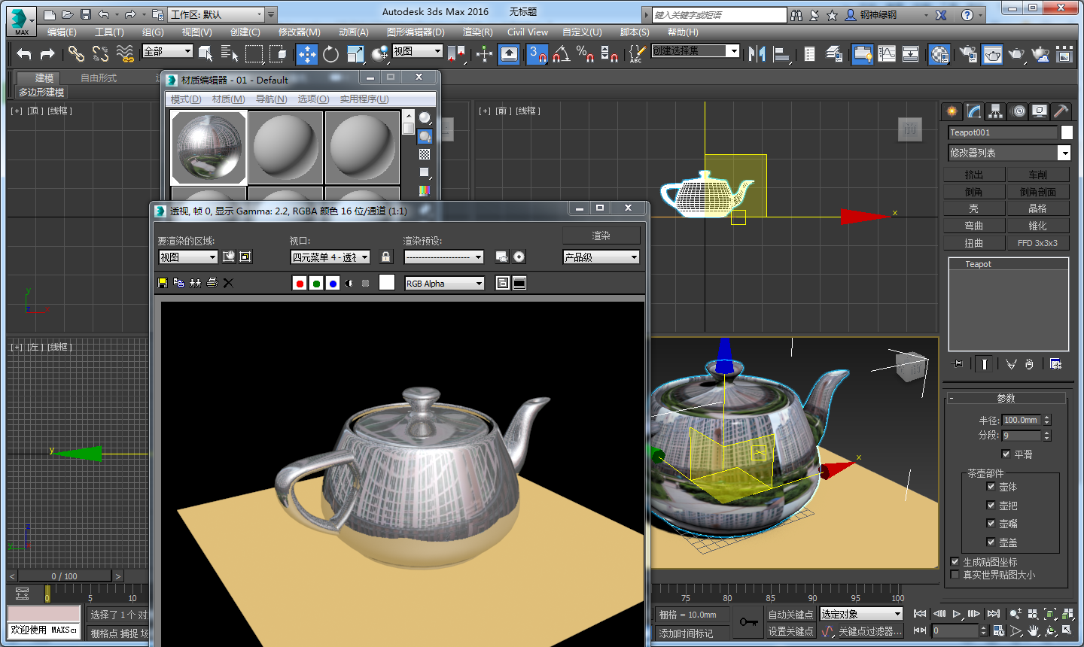Click the Zoom Extents icon near viewport controls
The height and width of the screenshot is (647, 1084).
pyautogui.click(x=1050, y=615)
